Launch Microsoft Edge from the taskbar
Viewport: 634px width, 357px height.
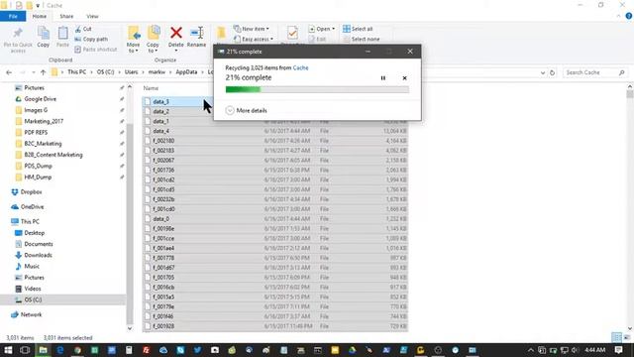coord(60,350)
